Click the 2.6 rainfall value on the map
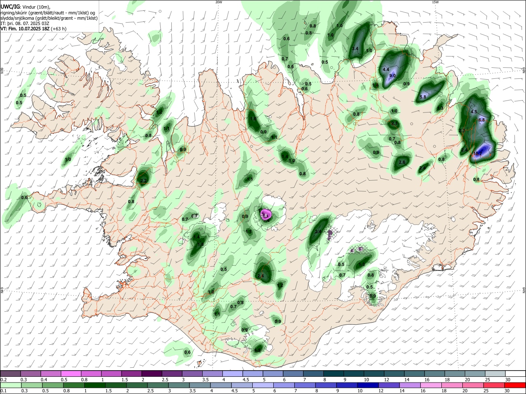 tap(402, 162)
